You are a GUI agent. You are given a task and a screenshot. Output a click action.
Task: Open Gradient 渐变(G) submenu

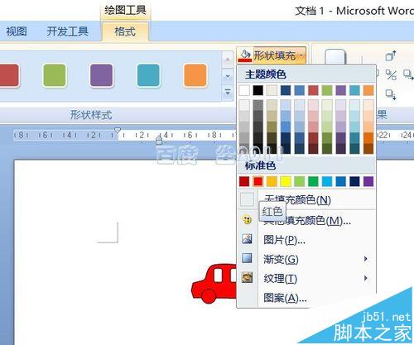pyautogui.click(x=306, y=259)
